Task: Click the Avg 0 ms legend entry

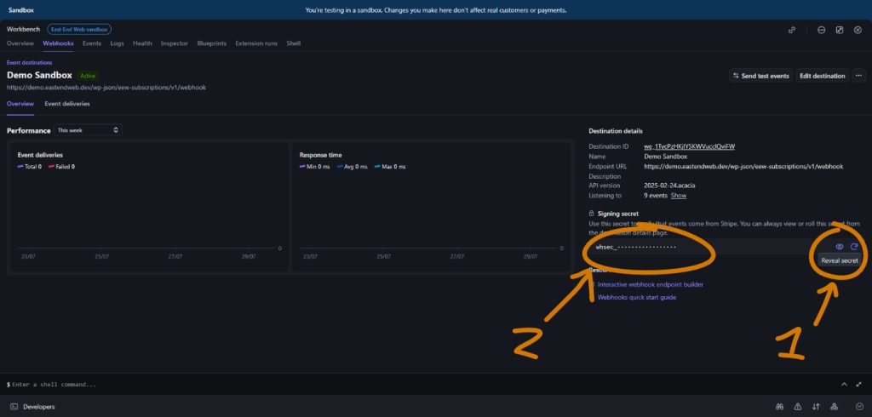Action: [352, 167]
